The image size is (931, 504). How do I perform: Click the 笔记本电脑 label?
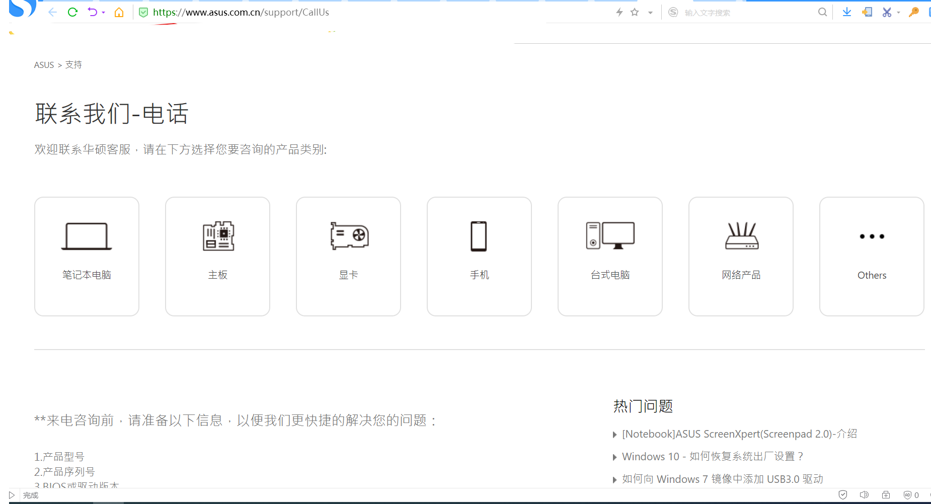87,275
